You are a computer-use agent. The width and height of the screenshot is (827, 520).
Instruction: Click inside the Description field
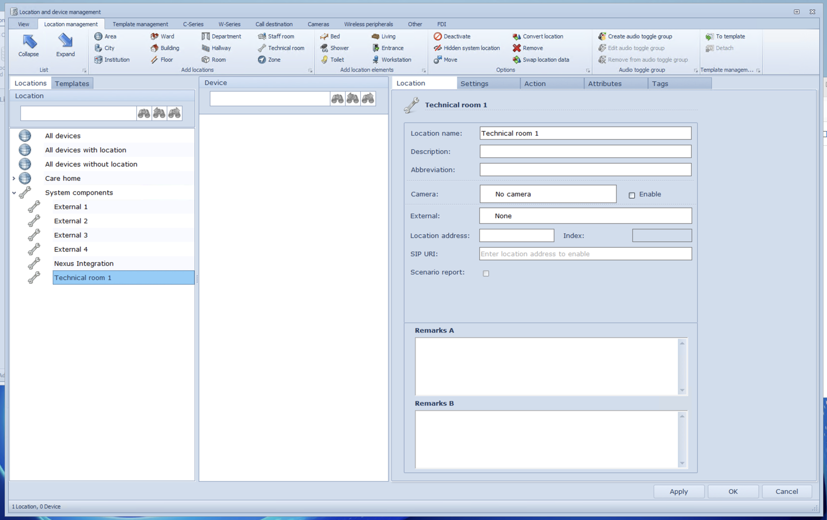[585, 151]
